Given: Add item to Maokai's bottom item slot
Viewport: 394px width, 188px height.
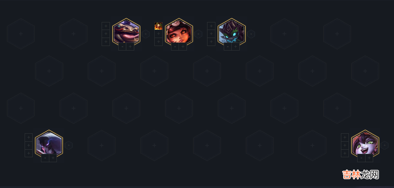Looking at the screenshot, I should [x=211, y=42].
